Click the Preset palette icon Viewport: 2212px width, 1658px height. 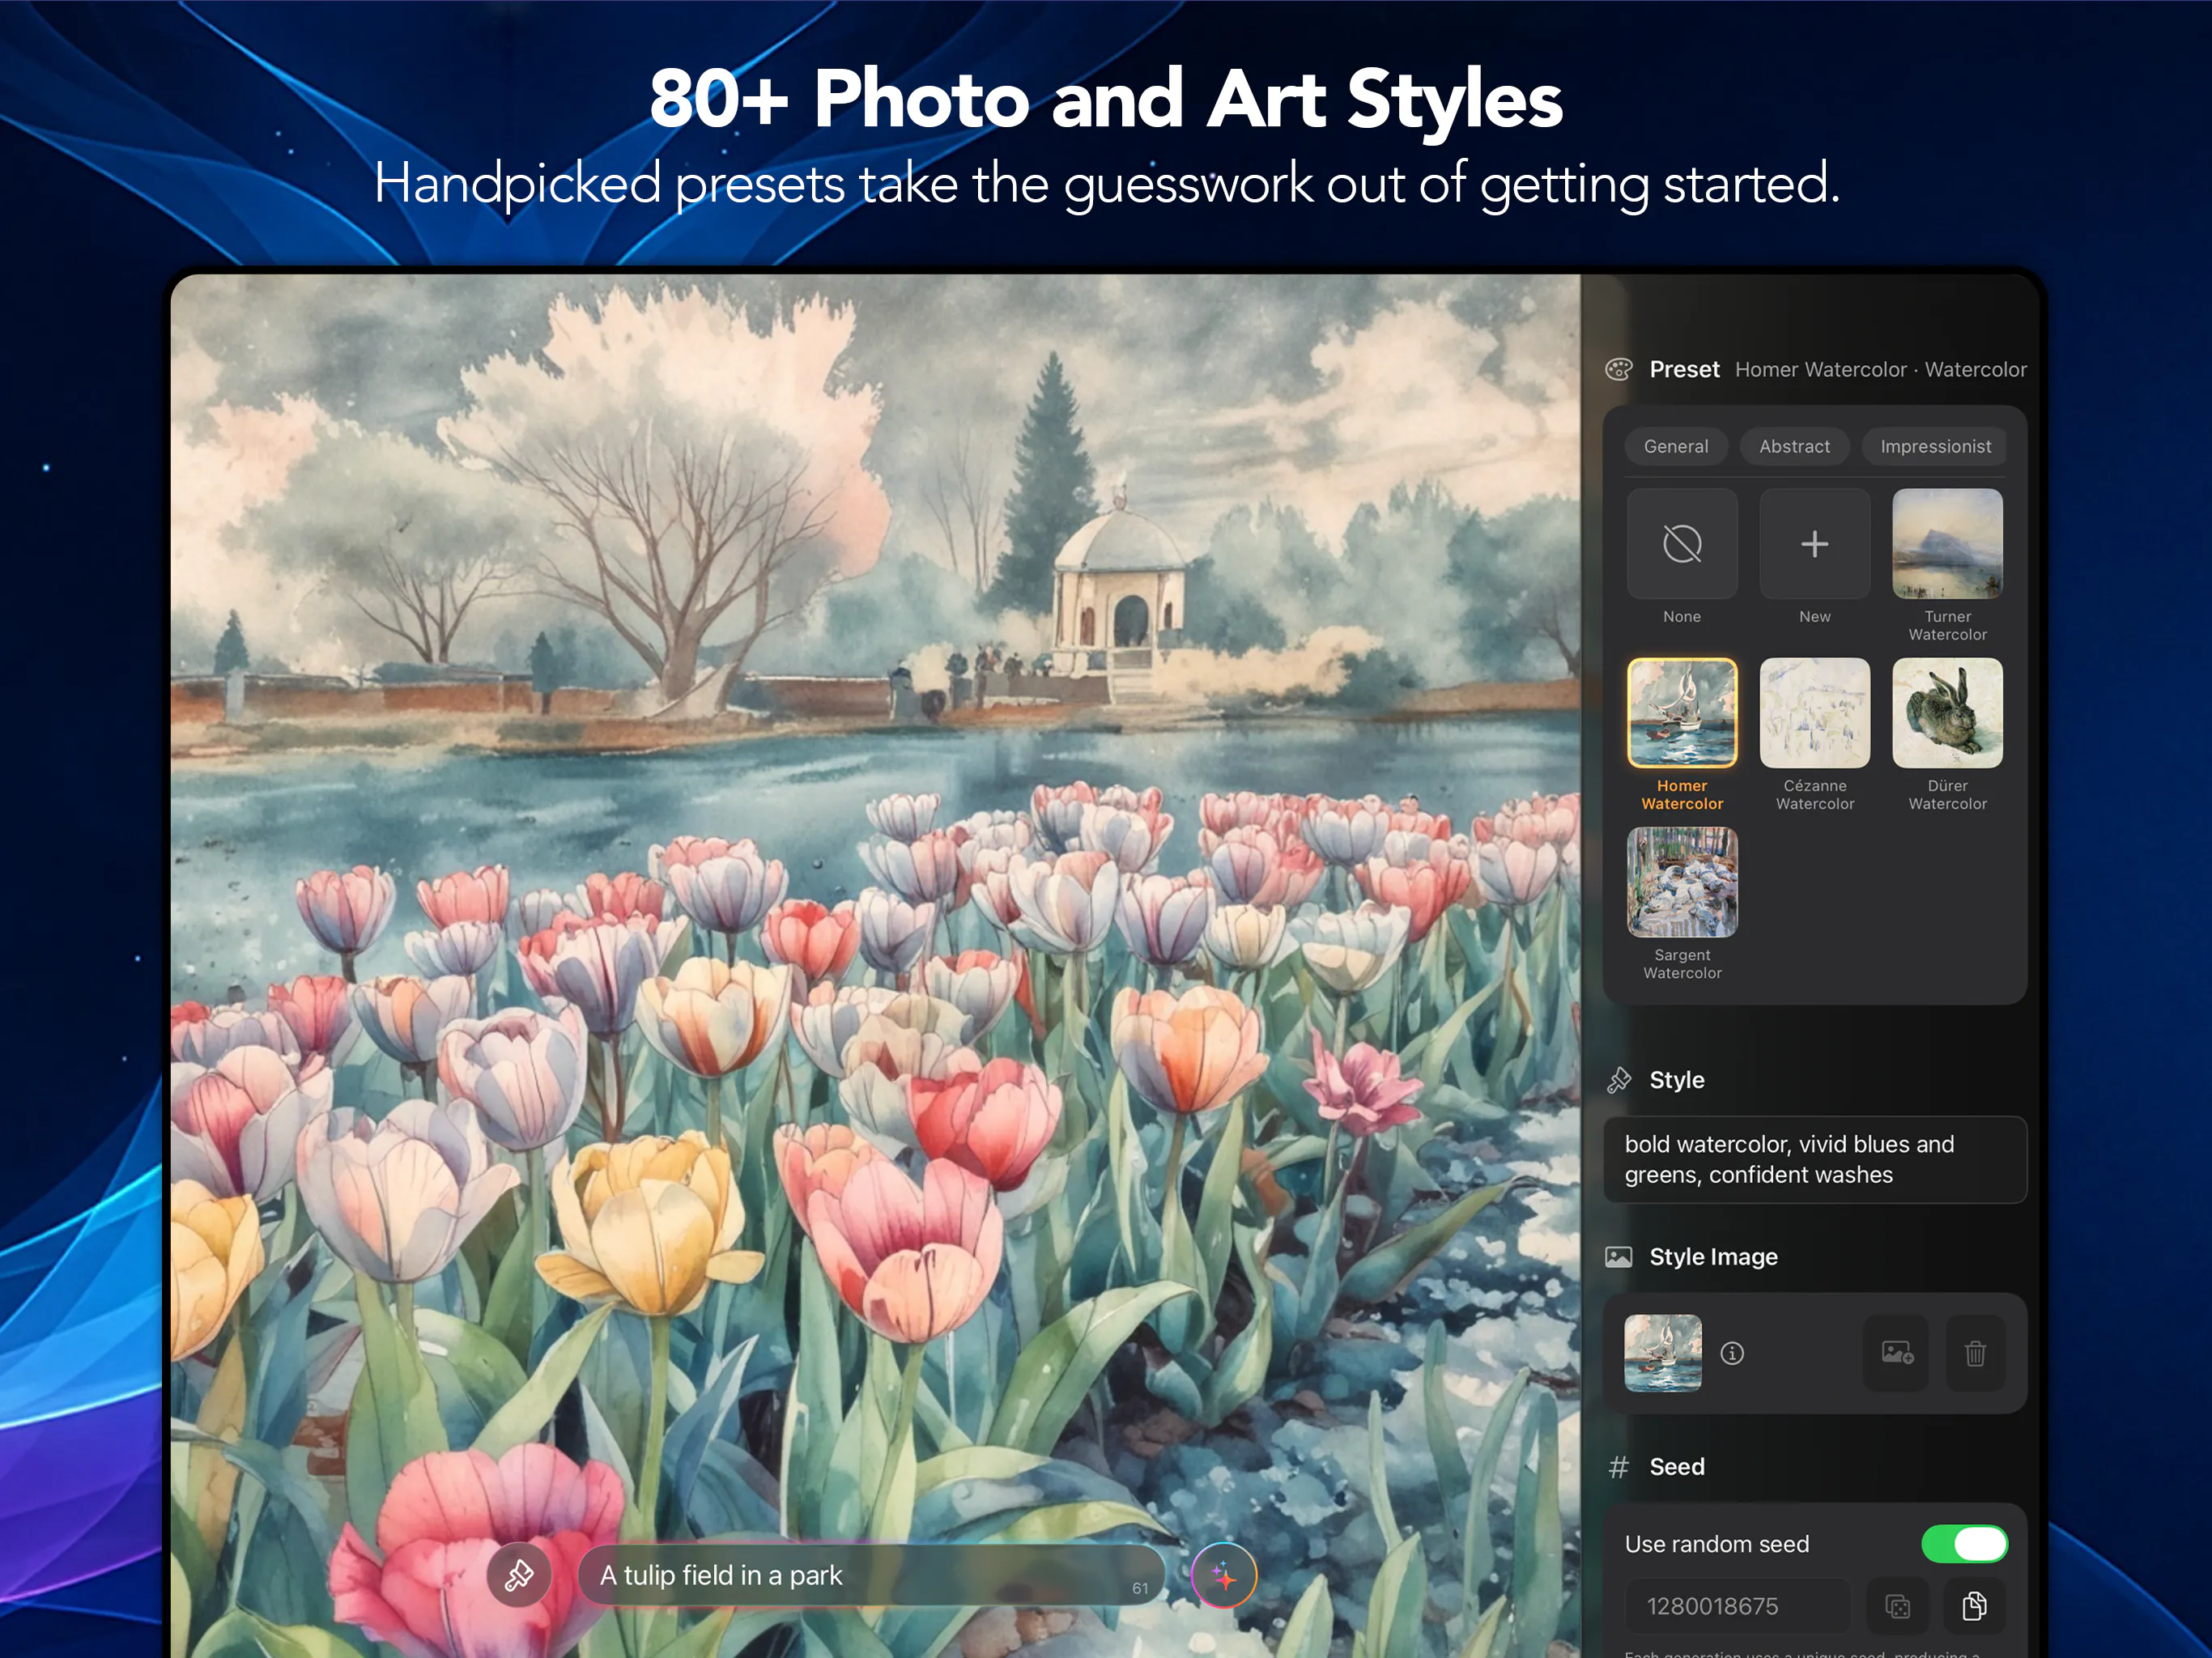click(x=1618, y=369)
